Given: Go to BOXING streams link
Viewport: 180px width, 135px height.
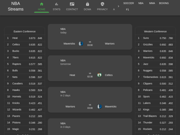Looking at the screenshot, I should 164,3.
